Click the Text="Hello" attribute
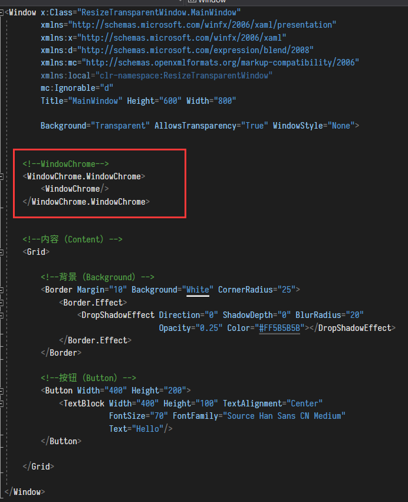The image size is (408, 502). point(136,429)
